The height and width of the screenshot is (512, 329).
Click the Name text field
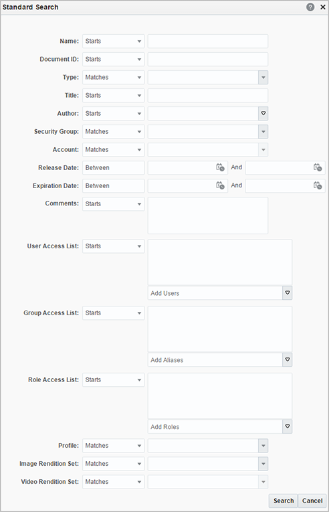pyautogui.click(x=208, y=41)
